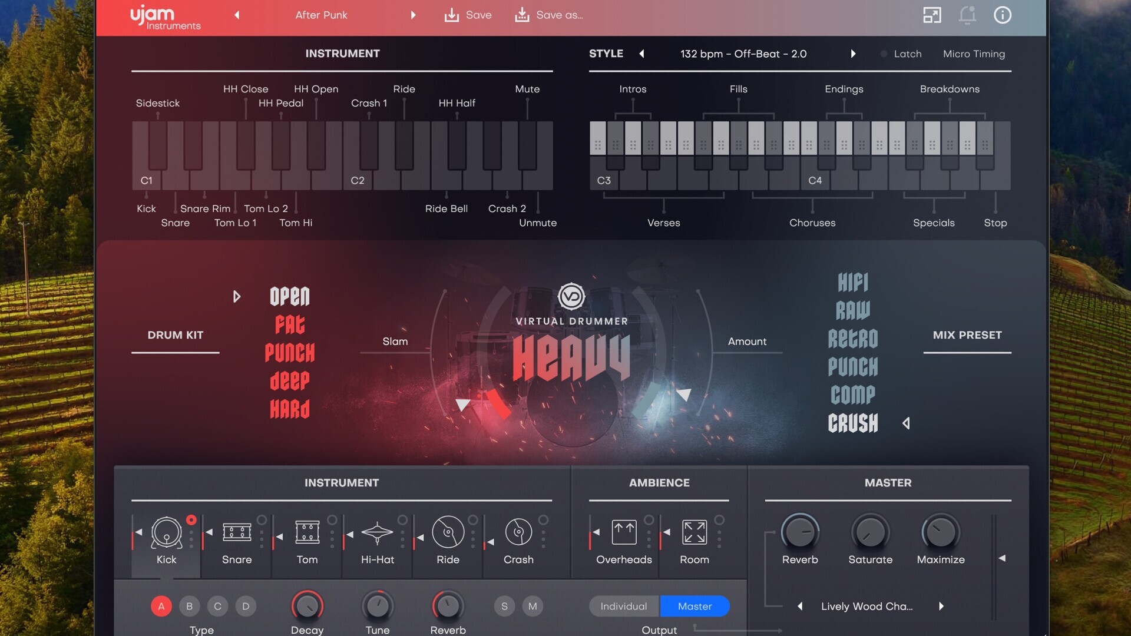Click the Slam red level marker
This screenshot has width=1131, height=636.
(x=498, y=404)
